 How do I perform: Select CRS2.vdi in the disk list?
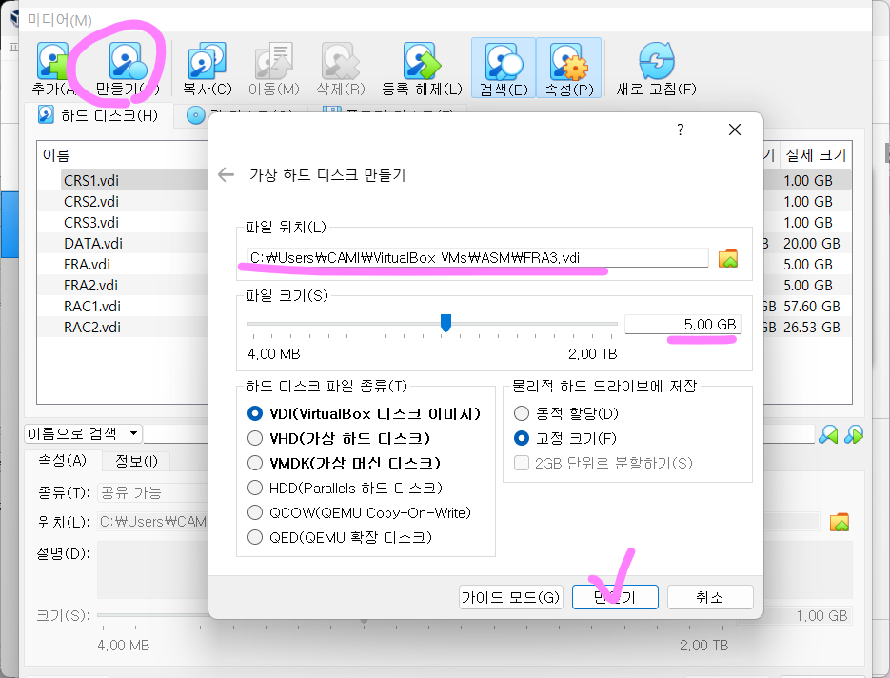[x=91, y=202]
